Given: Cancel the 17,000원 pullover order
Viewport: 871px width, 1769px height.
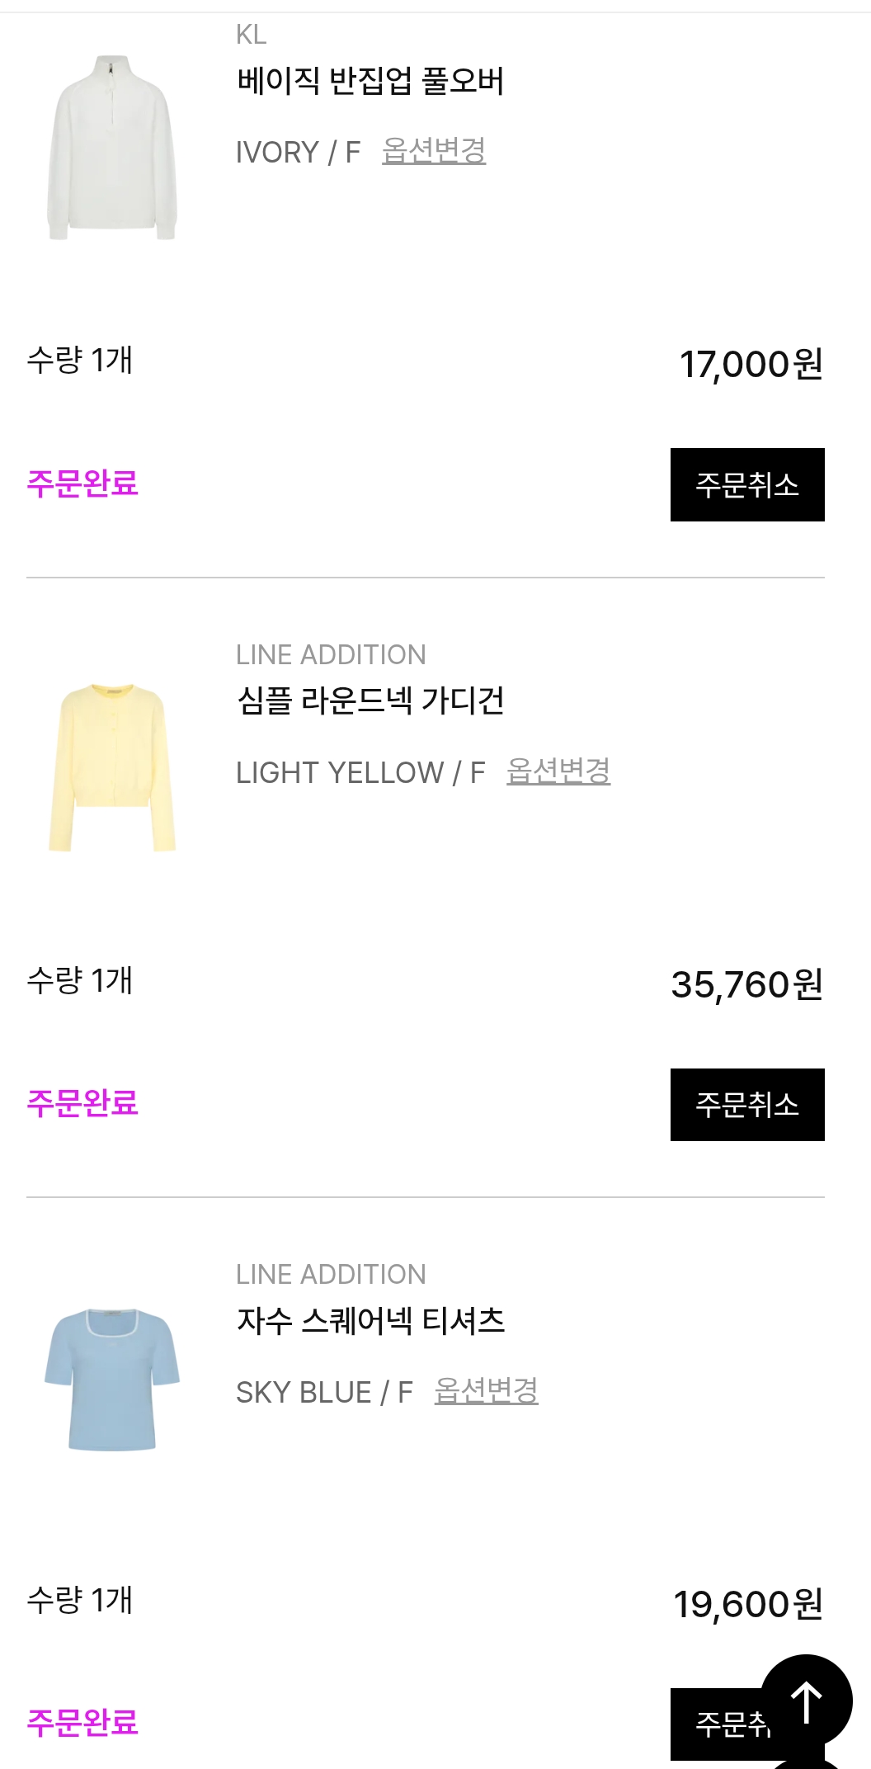Looking at the screenshot, I should [x=746, y=485].
